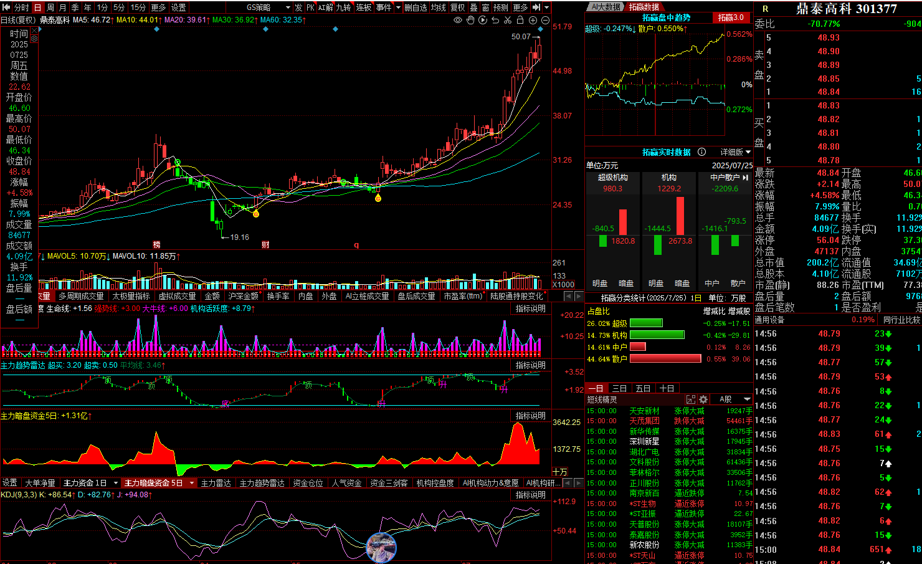Click the 发 toolbar icon
Viewport: 922px width, 564px height.
(x=298, y=7)
